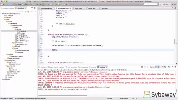This screenshot has height=100, width=178.
Task: Minimize the Navigator panel
Action: pos(32,8)
